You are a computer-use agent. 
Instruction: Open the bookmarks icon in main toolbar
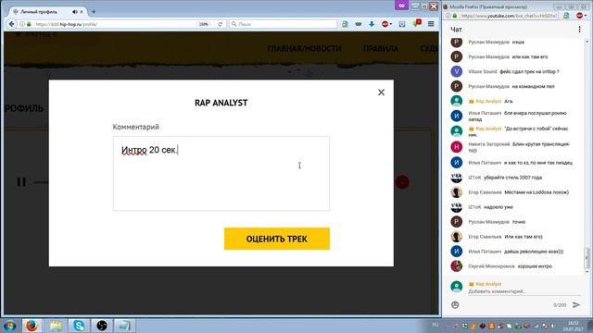click(x=345, y=24)
